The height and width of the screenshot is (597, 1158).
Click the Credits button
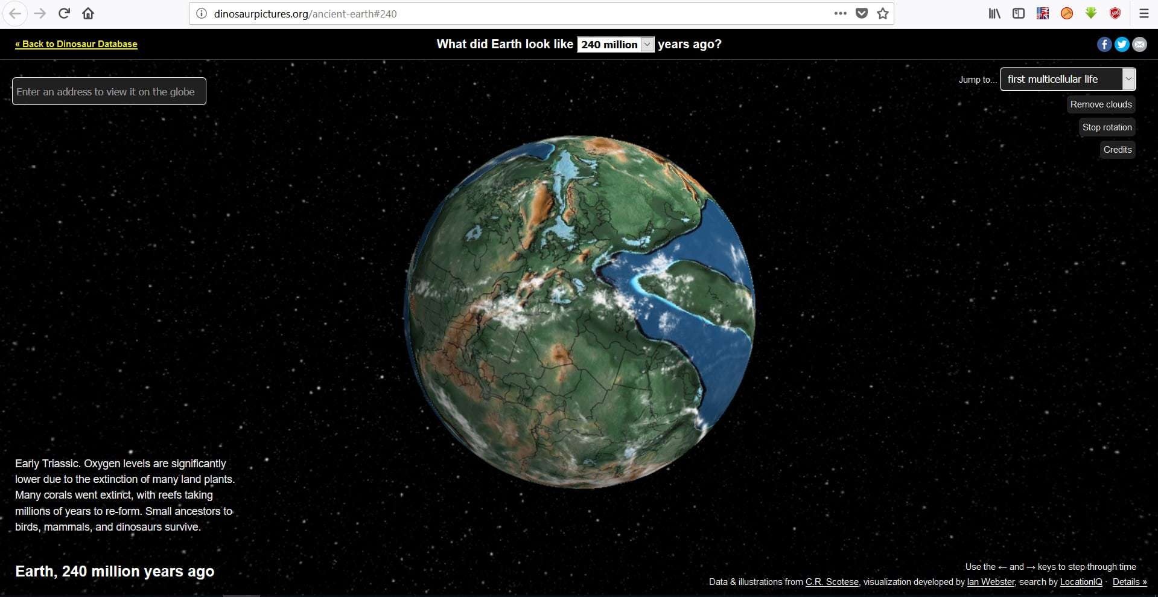point(1118,150)
